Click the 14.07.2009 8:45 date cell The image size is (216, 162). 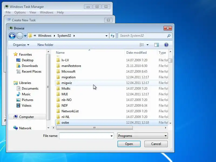(x=137, y=72)
